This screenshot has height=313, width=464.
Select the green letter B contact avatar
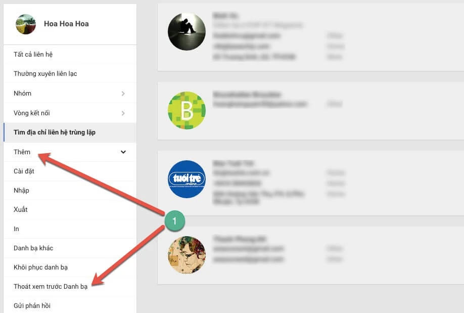coord(187,110)
